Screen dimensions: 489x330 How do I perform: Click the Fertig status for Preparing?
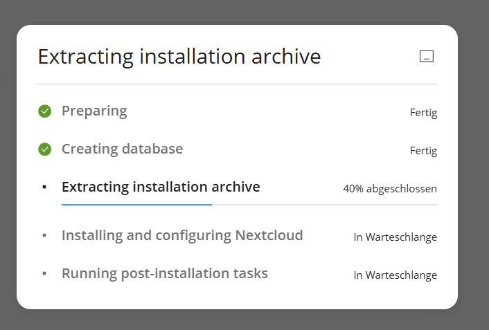423,113
